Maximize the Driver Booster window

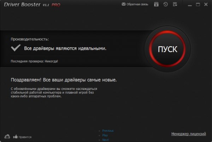198,5
